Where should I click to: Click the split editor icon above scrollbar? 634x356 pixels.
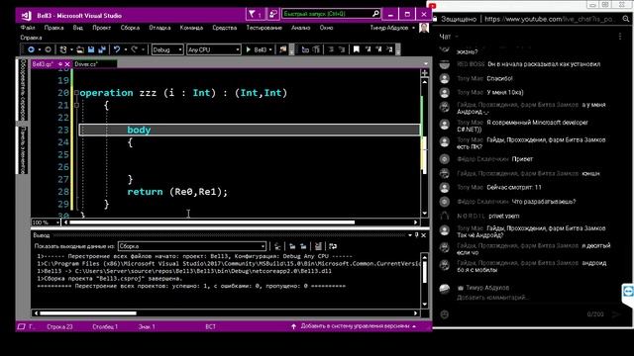coord(425,73)
